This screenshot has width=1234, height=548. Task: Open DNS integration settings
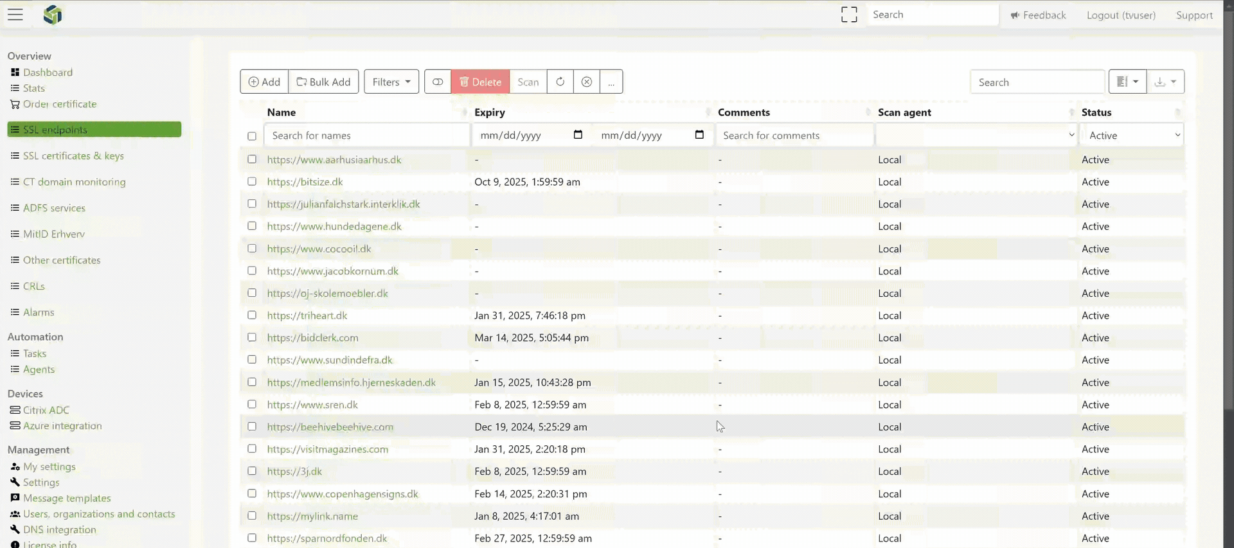[53, 529]
